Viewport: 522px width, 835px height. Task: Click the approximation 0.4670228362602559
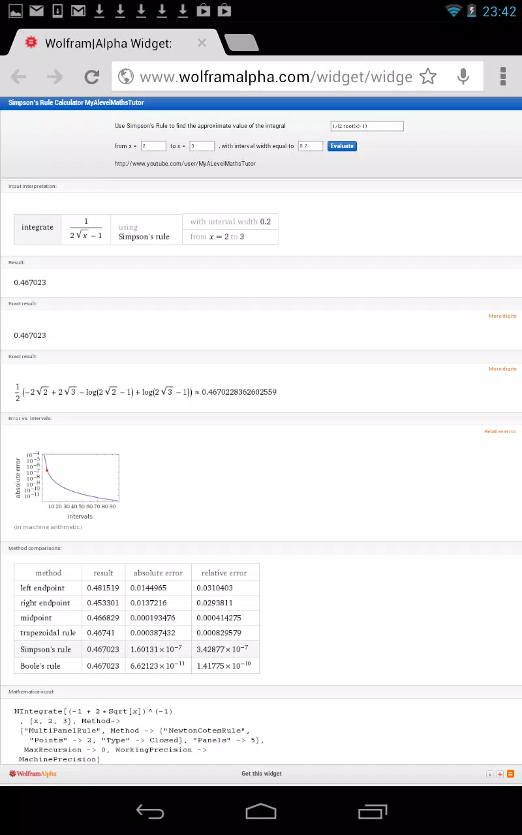click(239, 392)
